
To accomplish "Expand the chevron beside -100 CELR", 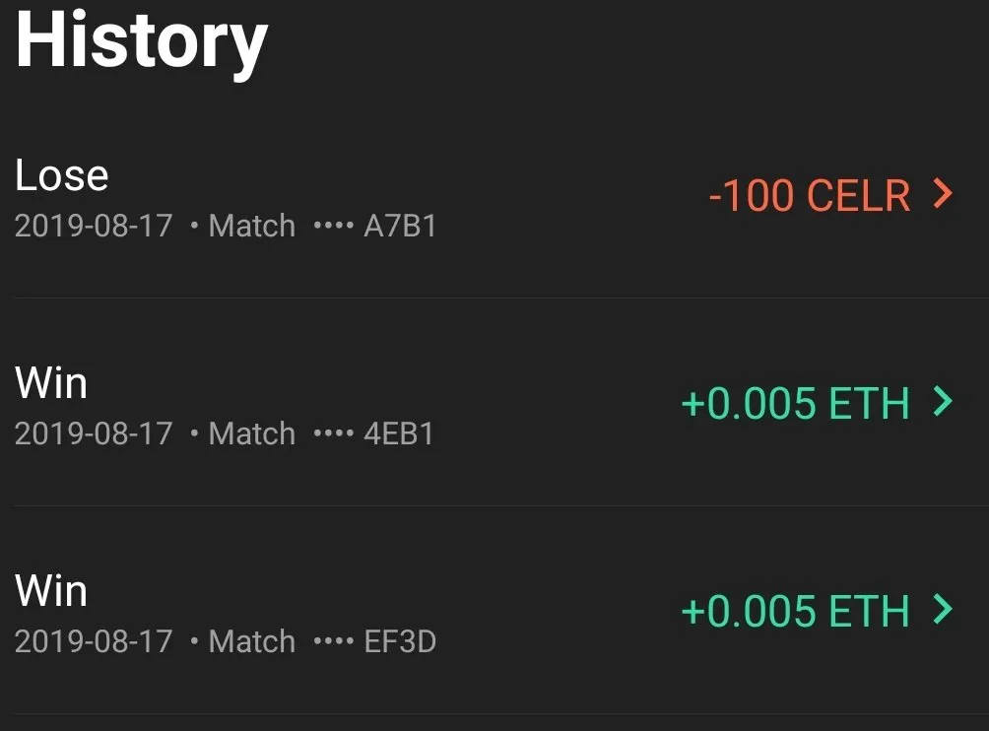I will tap(943, 195).
